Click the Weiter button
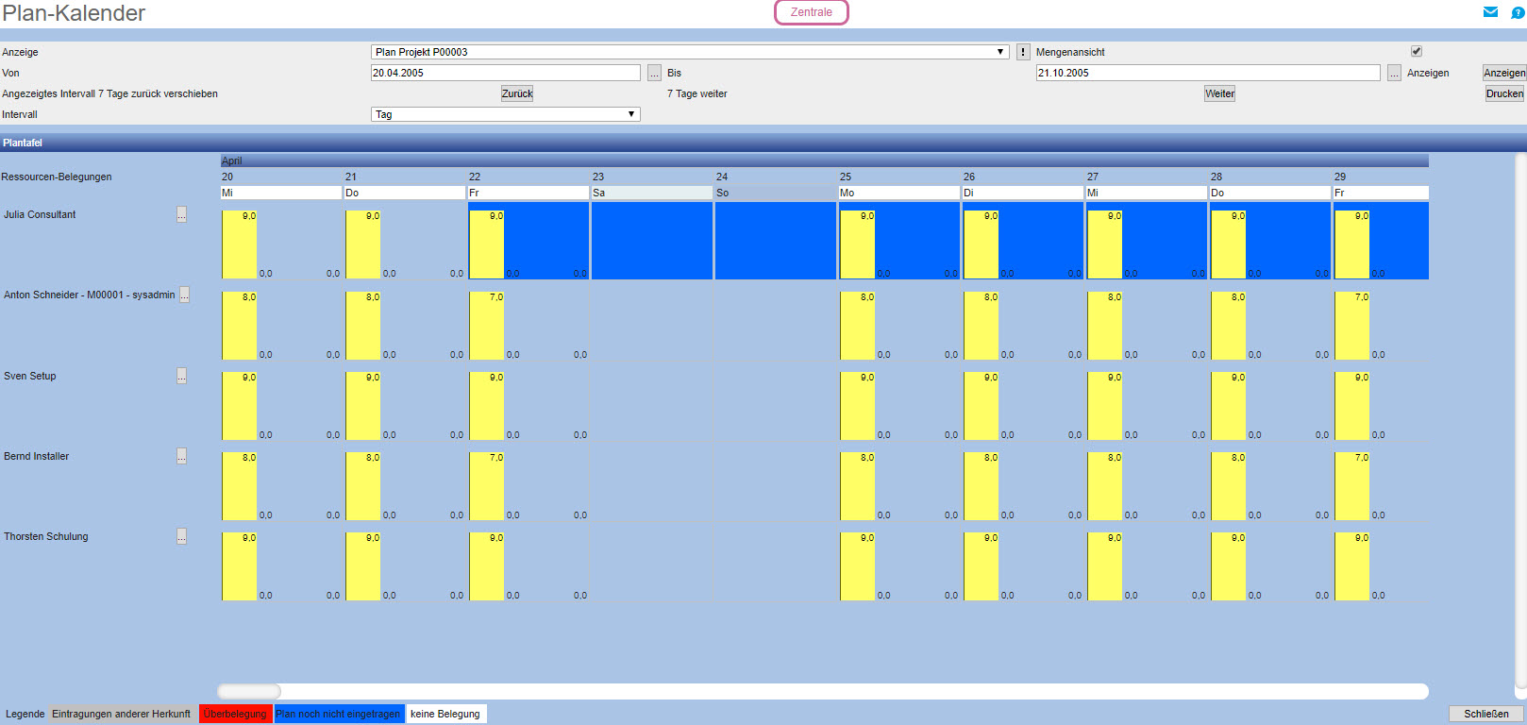Screen dimensions: 1527x725 coord(1219,93)
